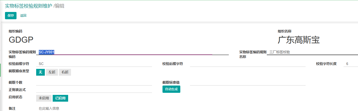358x111 pixels.
Task: Click the 校验字符长度 field showing 6
Action: 350,64
